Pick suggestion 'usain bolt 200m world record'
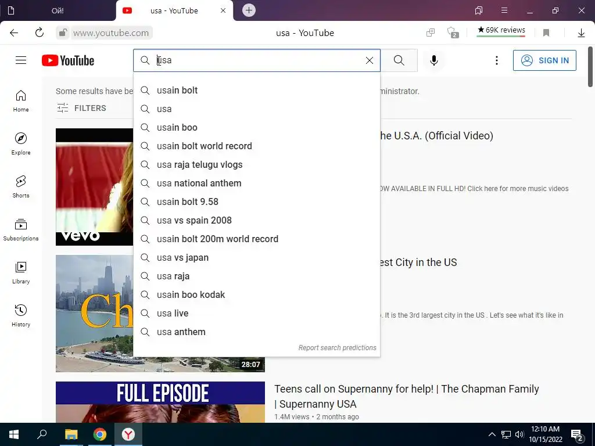This screenshot has width=595, height=446. coord(256,239)
